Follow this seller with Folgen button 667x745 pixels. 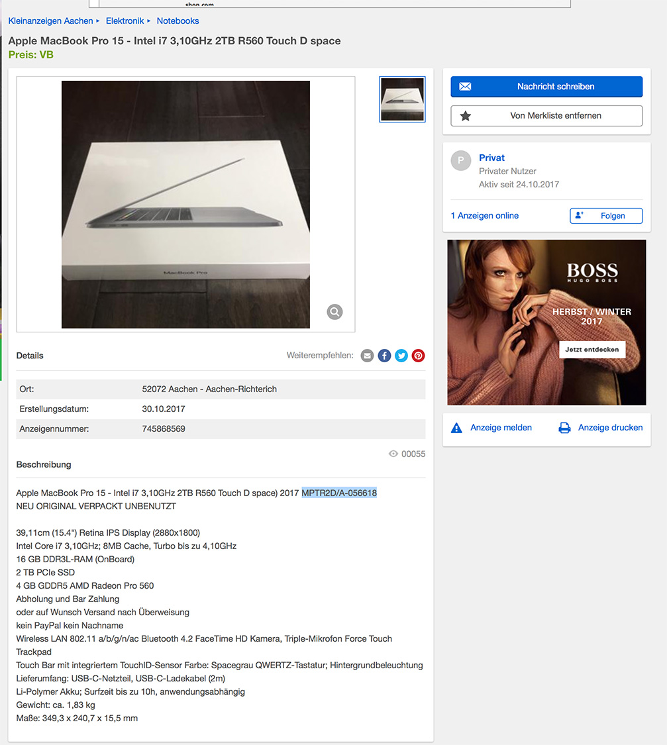tap(606, 216)
